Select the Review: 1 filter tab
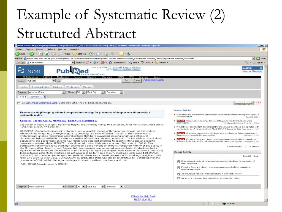 tap(36, 97)
